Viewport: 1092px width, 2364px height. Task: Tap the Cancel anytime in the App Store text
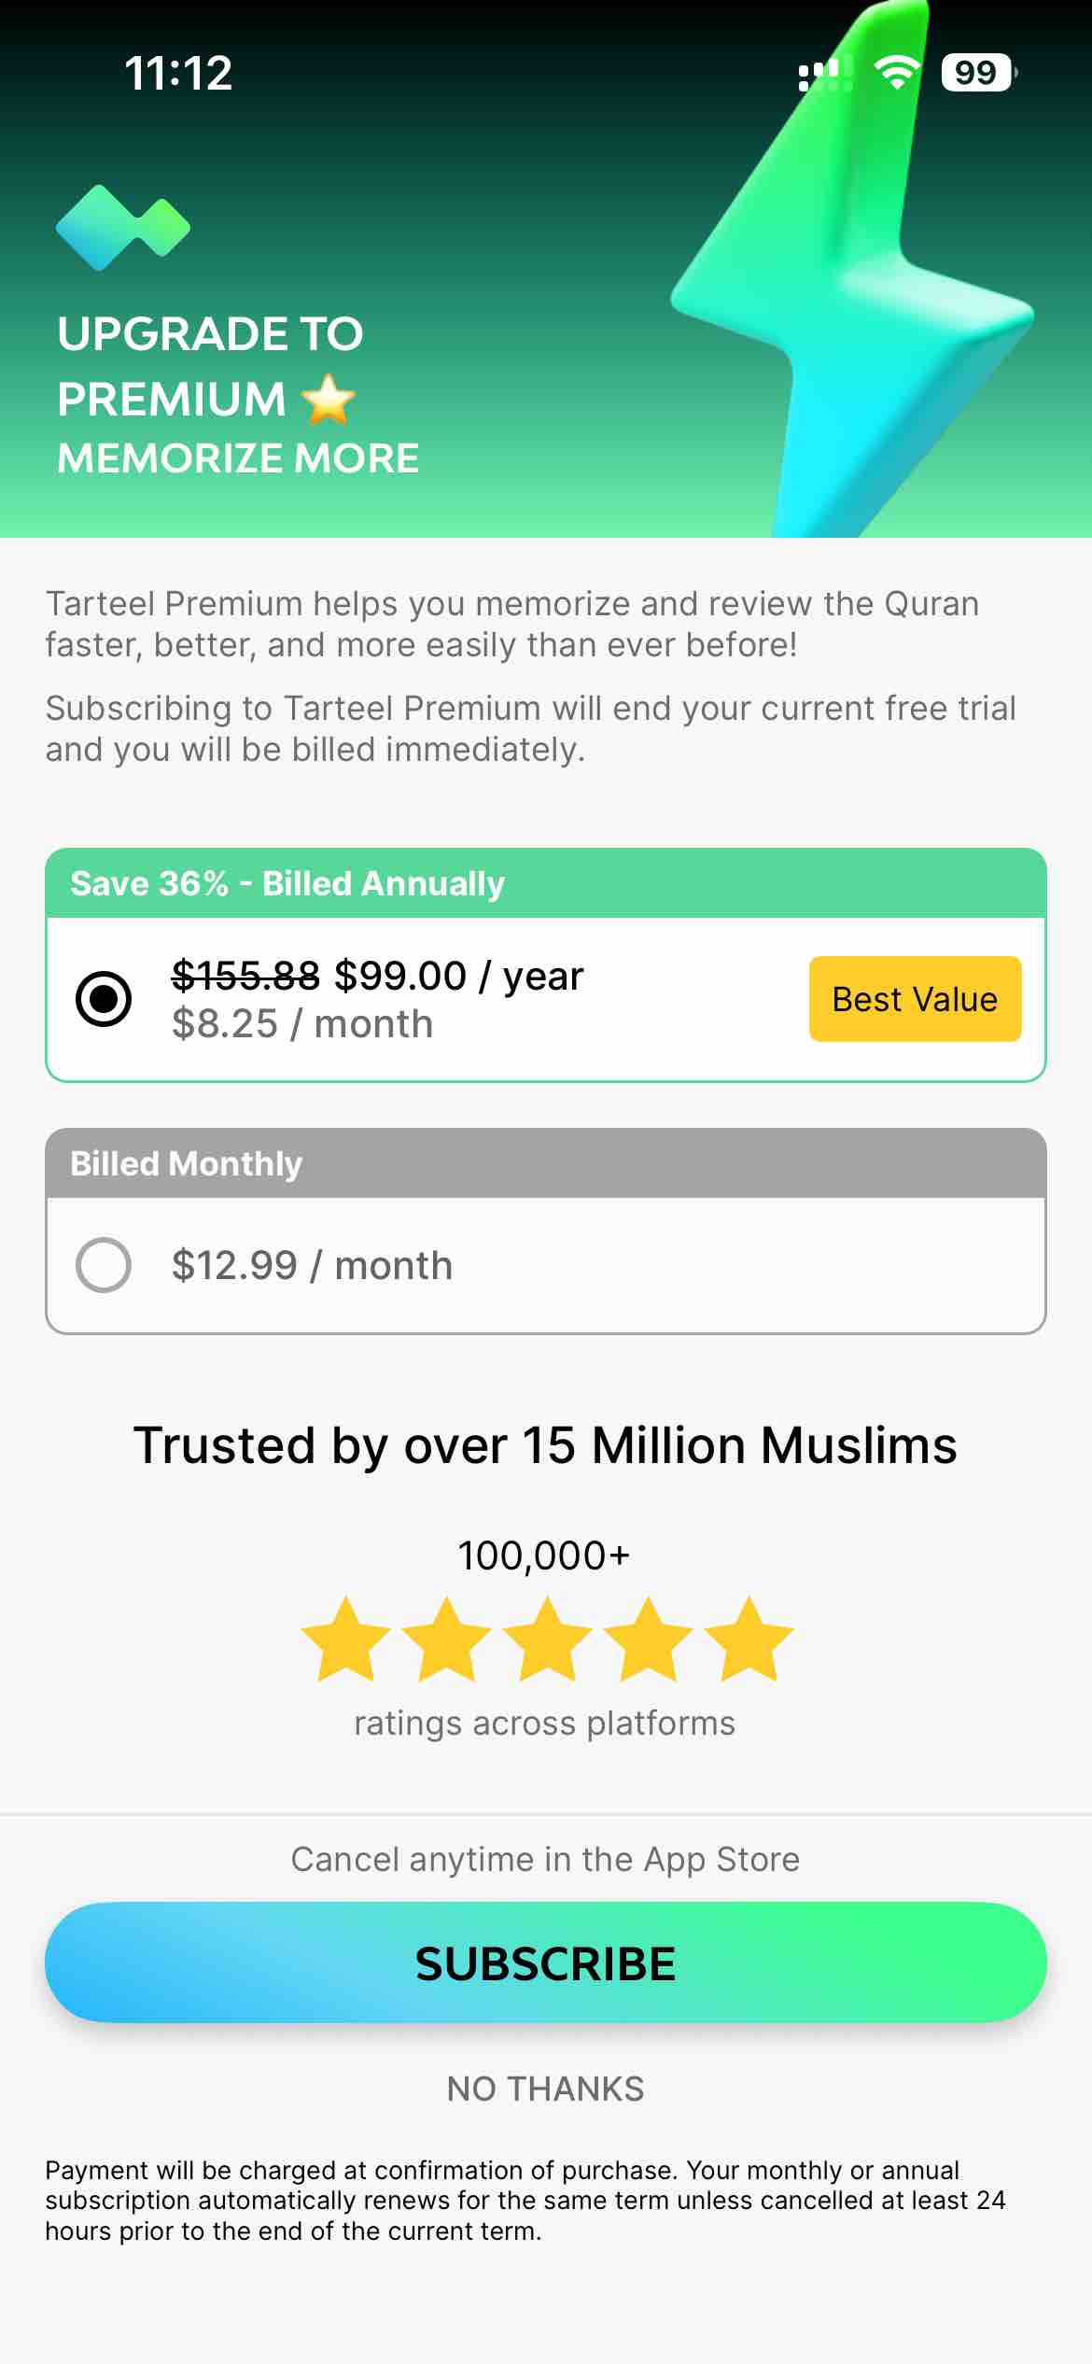click(546, 1859)
